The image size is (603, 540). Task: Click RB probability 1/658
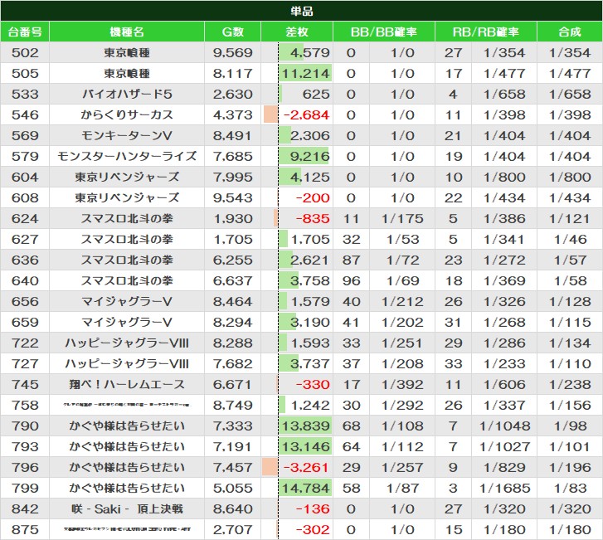point(504,95)
